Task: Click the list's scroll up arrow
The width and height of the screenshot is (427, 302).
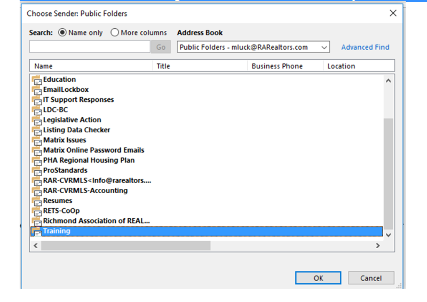Action: pos(389,81)
